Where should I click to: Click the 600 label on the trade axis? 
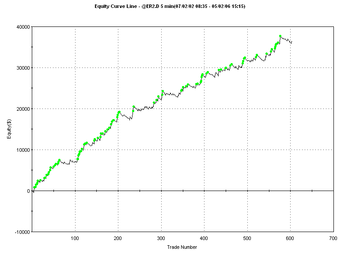[290, 238]
